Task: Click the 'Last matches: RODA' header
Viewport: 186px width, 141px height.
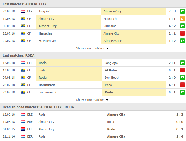Action: 19,55
